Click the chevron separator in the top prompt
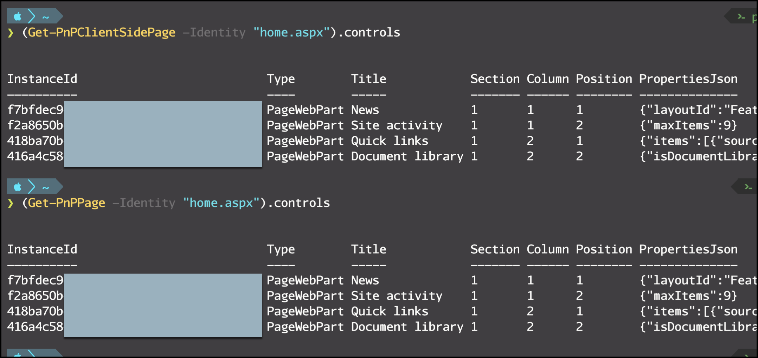Image resolution: width=758 pixels, height=358 pixels. (31, 16)
